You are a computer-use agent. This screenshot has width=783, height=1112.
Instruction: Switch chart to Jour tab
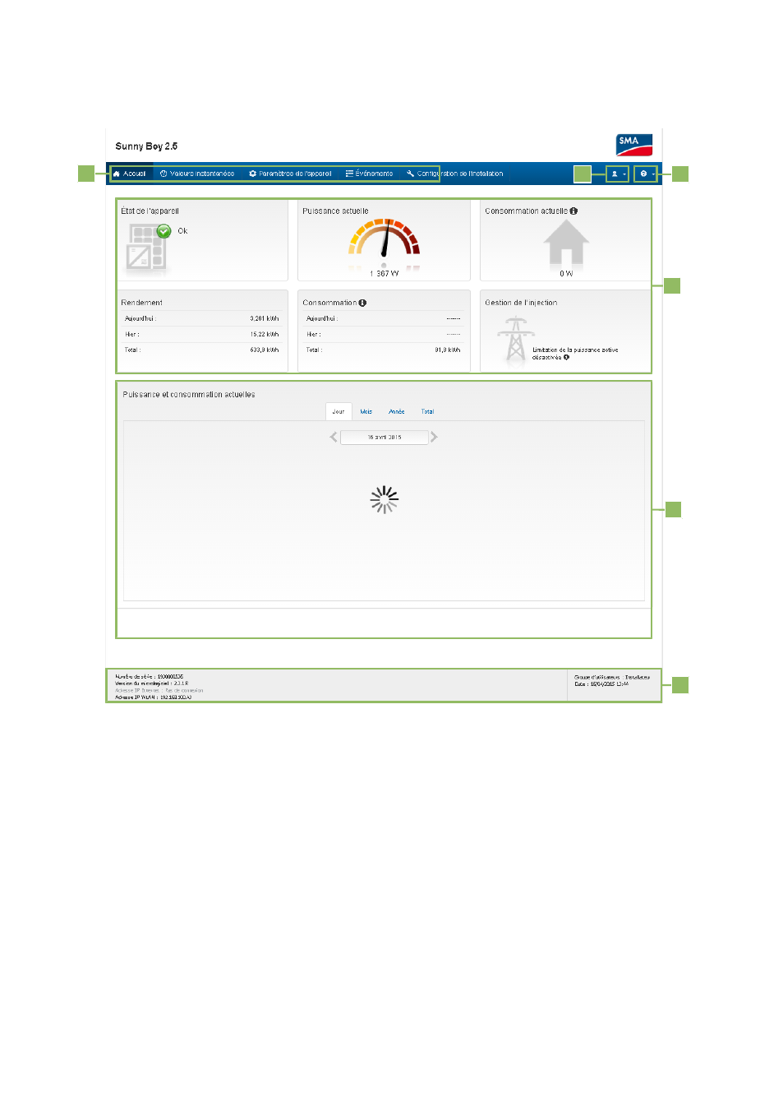pyautogui.click(x=339, y=411)
